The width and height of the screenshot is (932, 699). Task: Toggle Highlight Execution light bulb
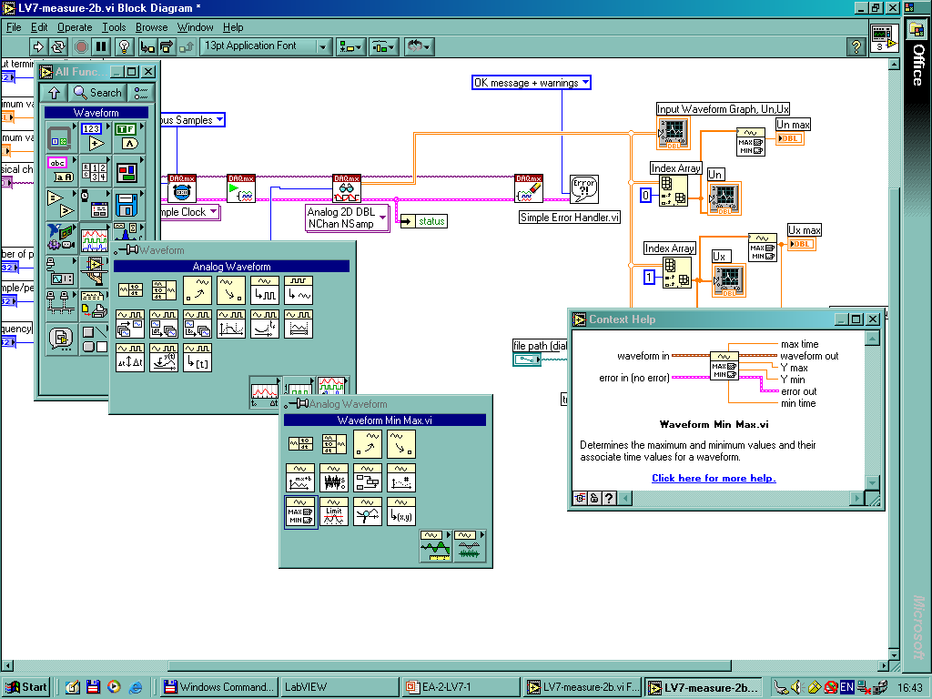[x=124, y=46]
